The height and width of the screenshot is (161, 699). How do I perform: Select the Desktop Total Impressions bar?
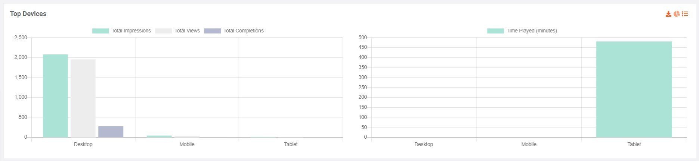(x=55, y=96)
